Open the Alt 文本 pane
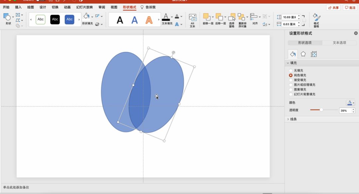Screen dimensions: 359x194 coord(192,20)
